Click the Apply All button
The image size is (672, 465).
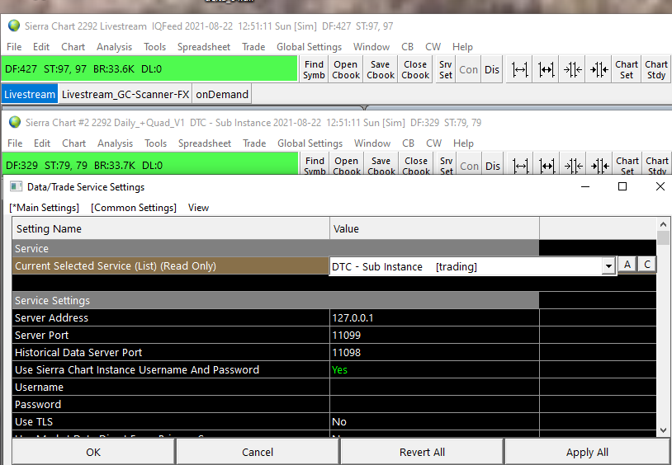pyautogui.click(x=587, y=452)
